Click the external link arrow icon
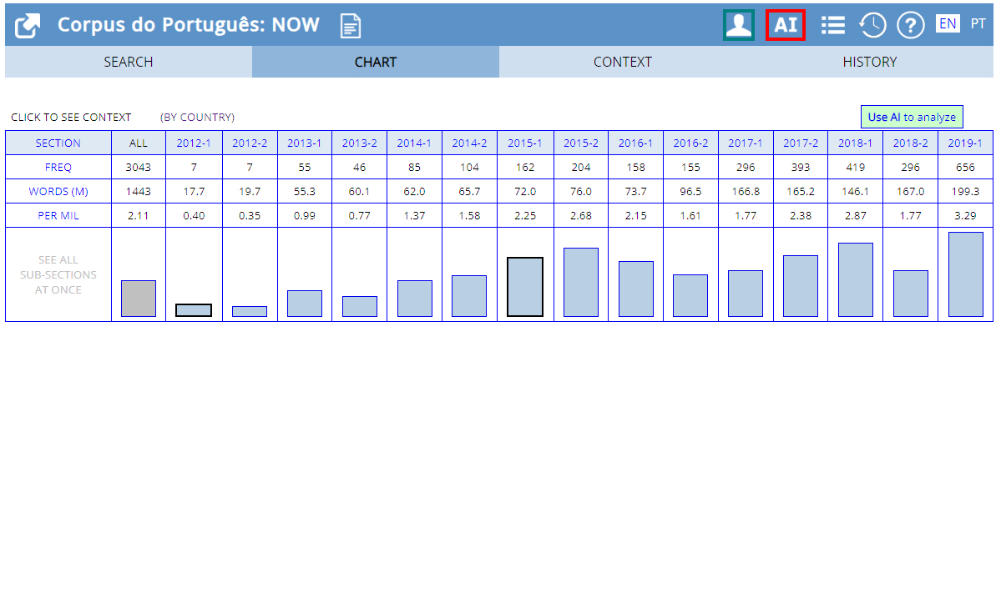Screen dimensions: 996x593 point(28,25)
